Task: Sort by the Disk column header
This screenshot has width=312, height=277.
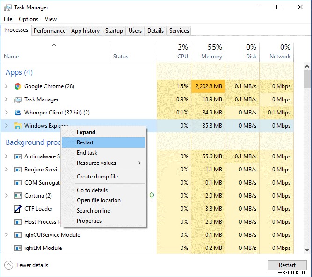Action: point(242,52)
